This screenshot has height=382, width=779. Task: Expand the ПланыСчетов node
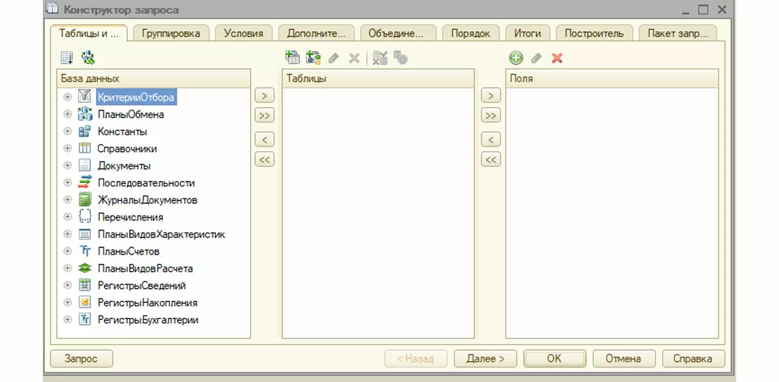pos(67,251)
